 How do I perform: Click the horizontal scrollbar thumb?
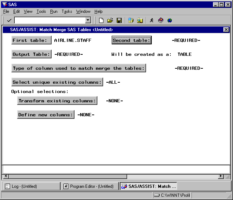68,176
